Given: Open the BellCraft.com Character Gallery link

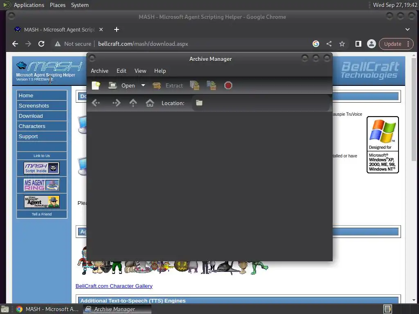Looking at the screenshot, I should [114, 286].
